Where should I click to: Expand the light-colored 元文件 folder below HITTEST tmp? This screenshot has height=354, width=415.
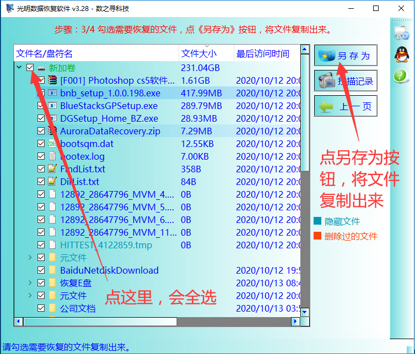click(30, 258)
